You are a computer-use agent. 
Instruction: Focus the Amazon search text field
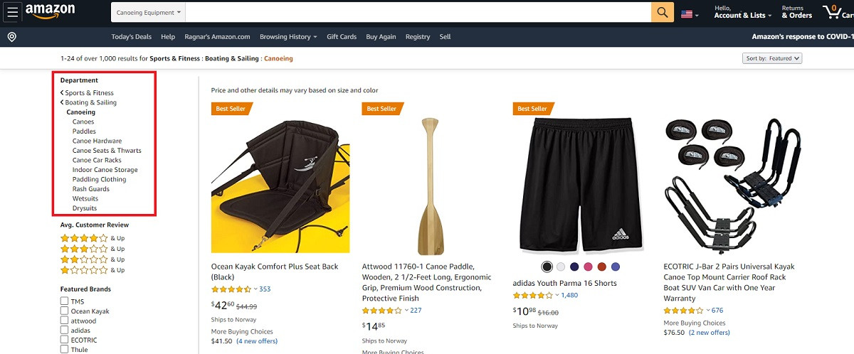[419, 12]
